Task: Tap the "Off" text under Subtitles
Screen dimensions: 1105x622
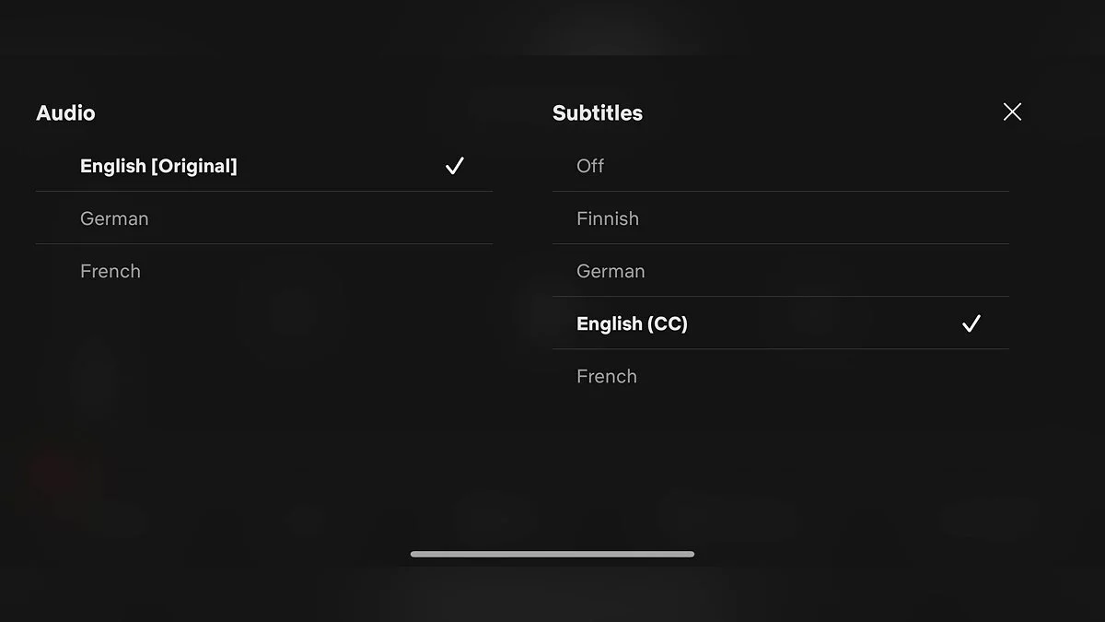Action: [x=590, y=166]
